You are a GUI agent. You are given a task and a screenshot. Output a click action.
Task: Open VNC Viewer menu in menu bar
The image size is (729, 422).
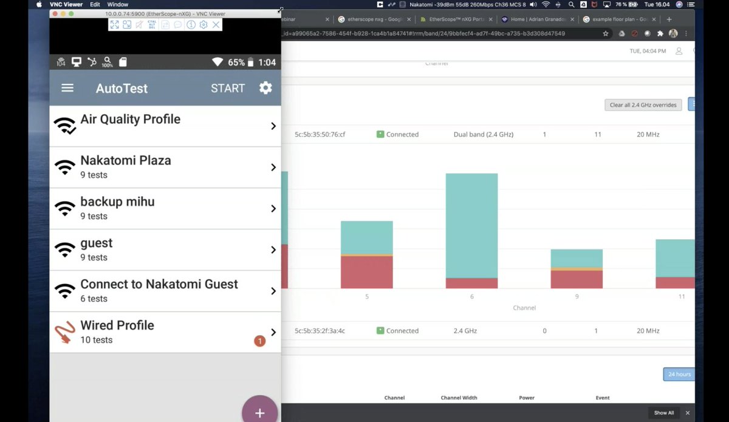pyautogui.click(x=66, y=4)
